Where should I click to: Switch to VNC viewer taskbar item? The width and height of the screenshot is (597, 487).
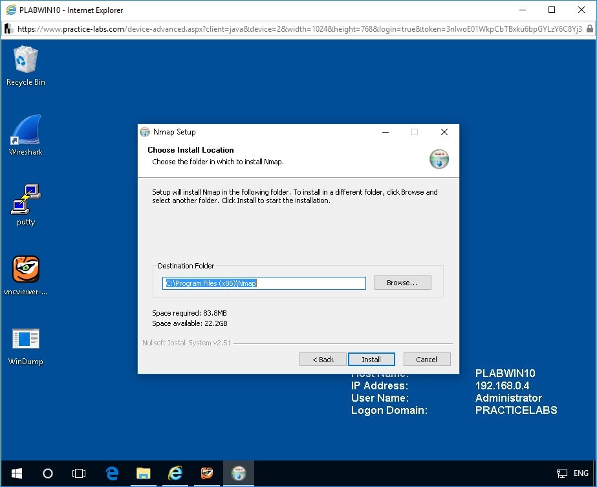tap(207, 473)
